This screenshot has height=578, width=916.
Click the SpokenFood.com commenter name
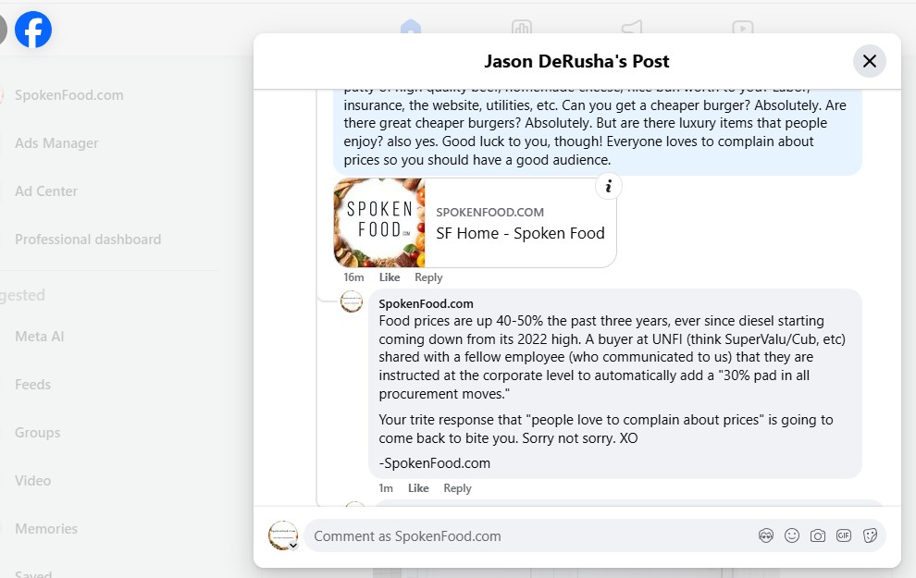pos(426,303)
